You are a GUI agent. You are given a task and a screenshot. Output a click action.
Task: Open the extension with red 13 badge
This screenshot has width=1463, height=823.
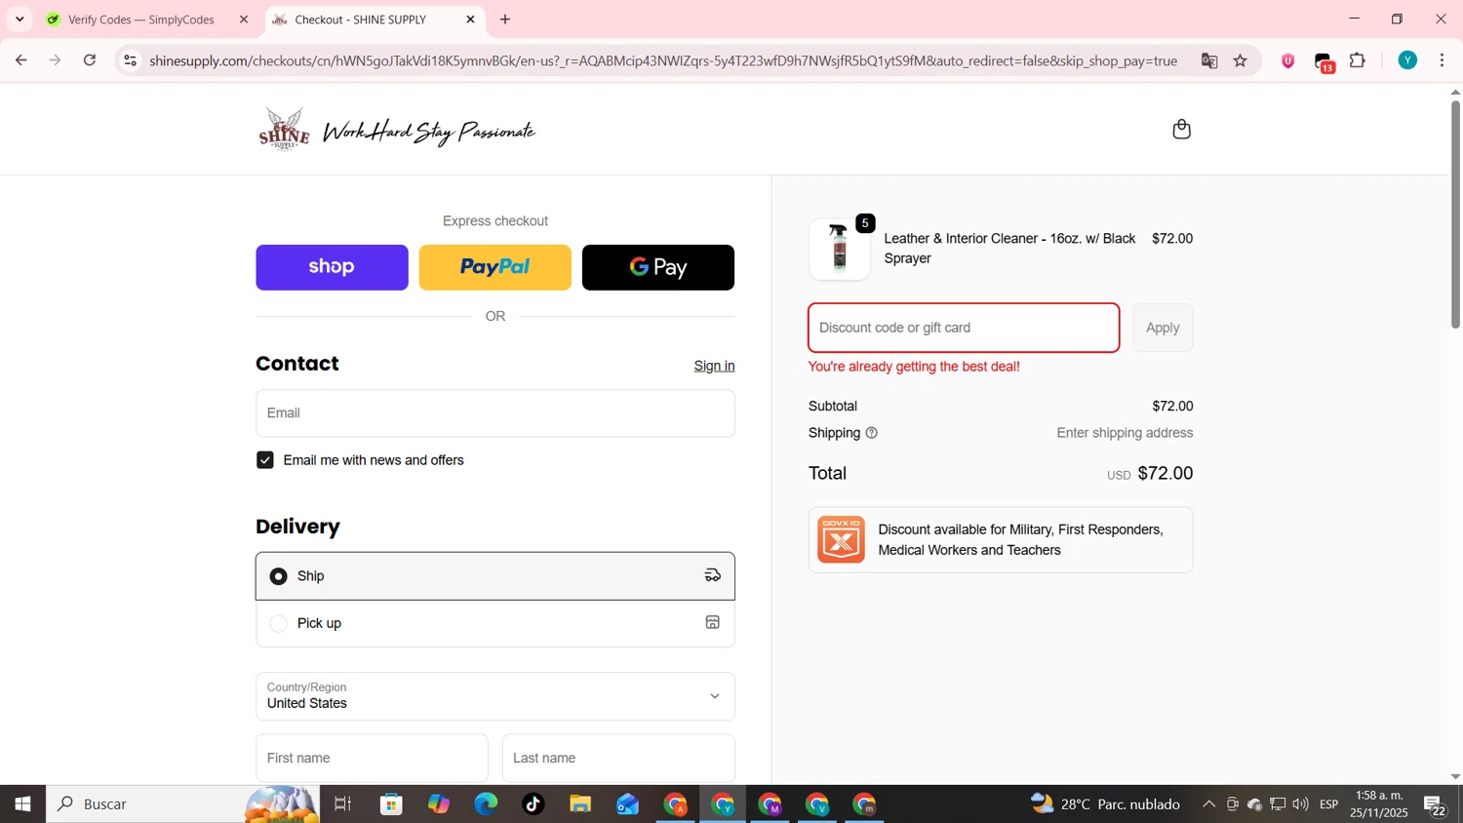coord(1325,62)
